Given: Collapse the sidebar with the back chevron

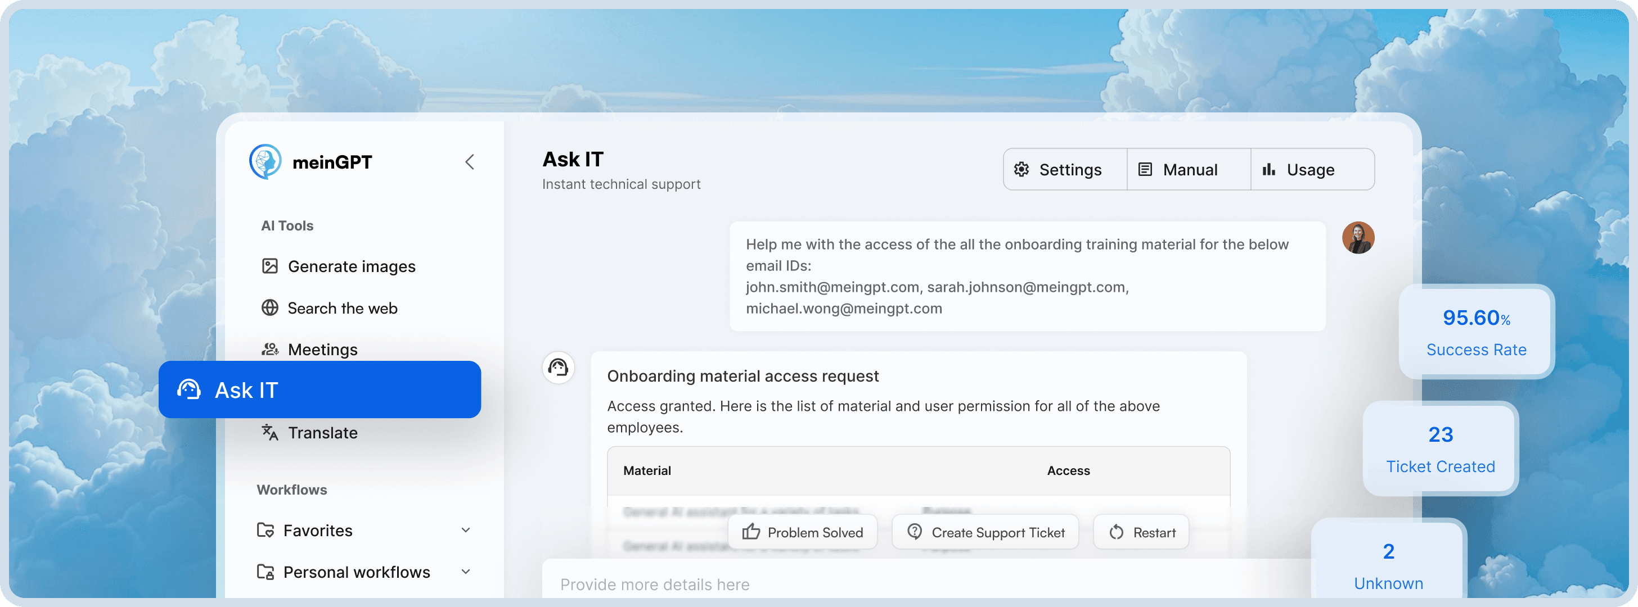Looking at the screenshot, I should [x=469, y=162].
